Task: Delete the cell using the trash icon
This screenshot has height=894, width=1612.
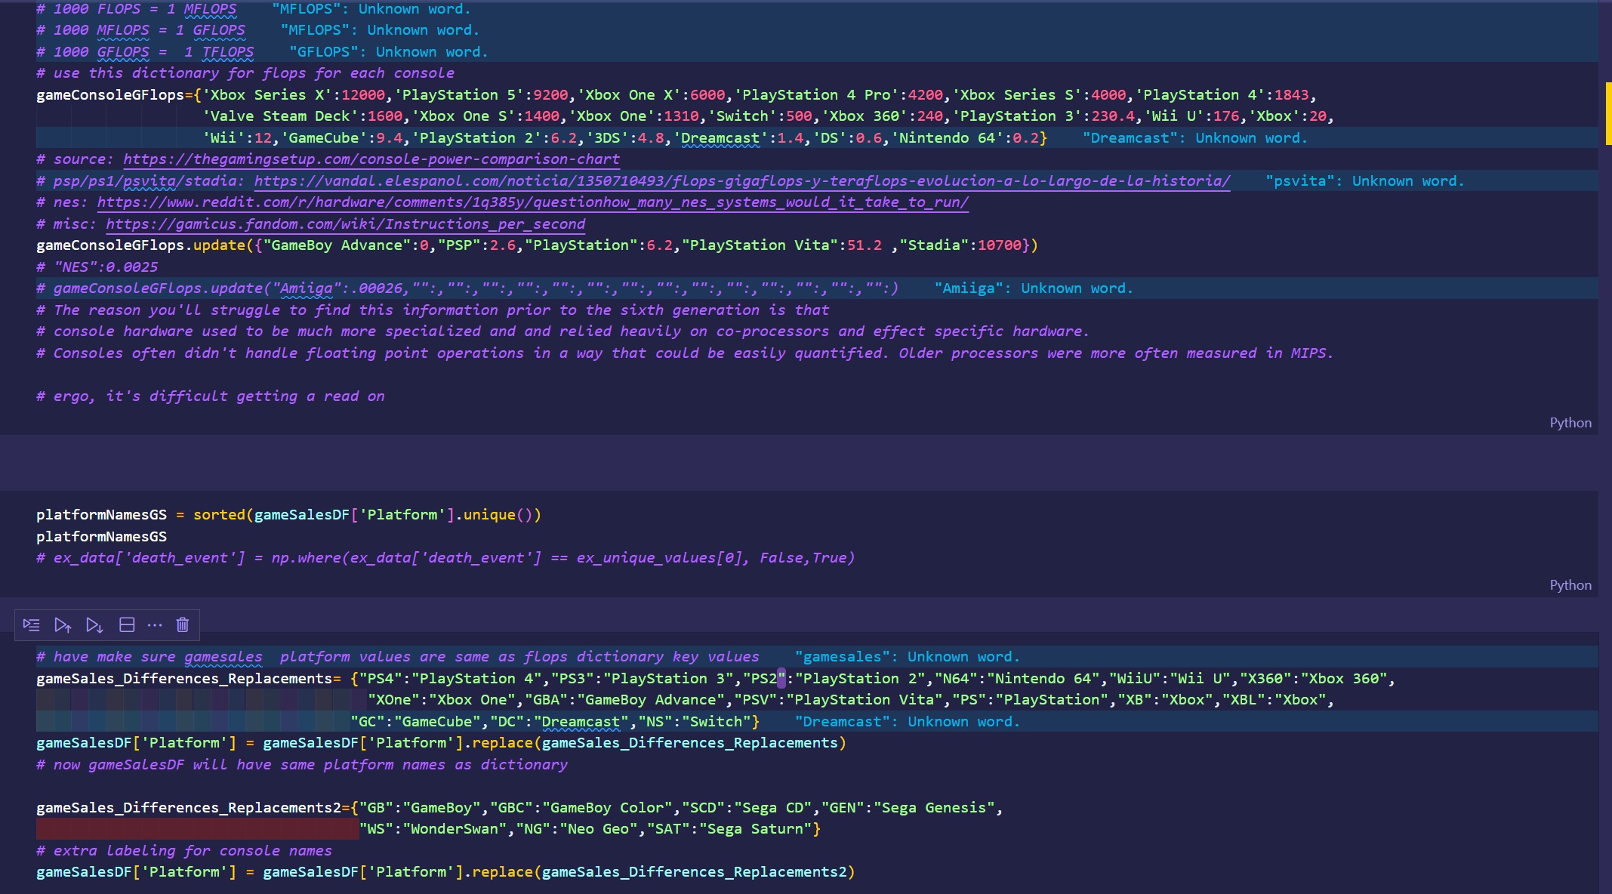Action: pyautogui.click(x=182, y=624)
